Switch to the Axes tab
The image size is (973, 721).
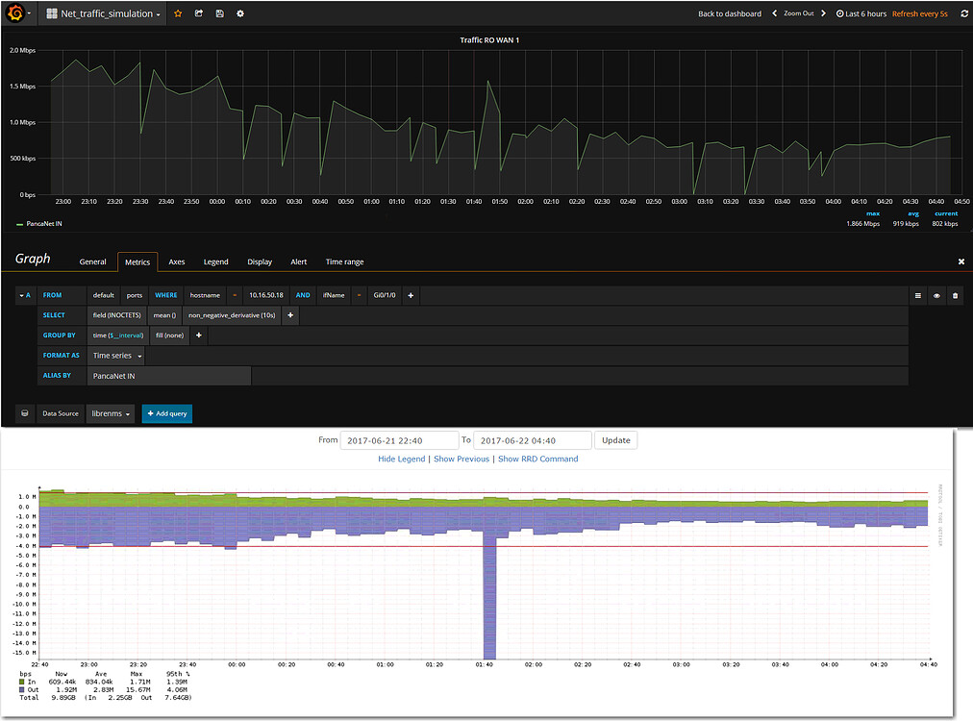pyautogui.click(x=176, y=261)
